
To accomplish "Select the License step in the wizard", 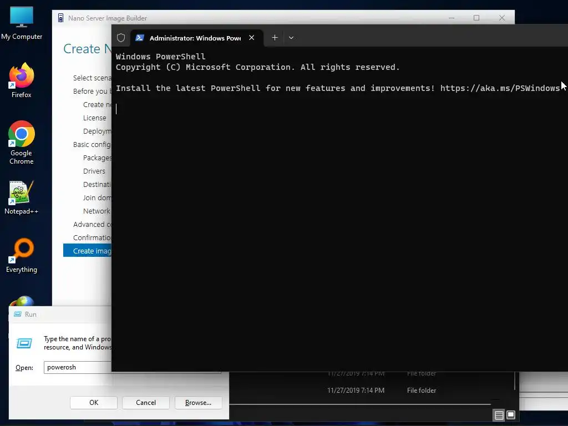I will click(x=94, y=118).
